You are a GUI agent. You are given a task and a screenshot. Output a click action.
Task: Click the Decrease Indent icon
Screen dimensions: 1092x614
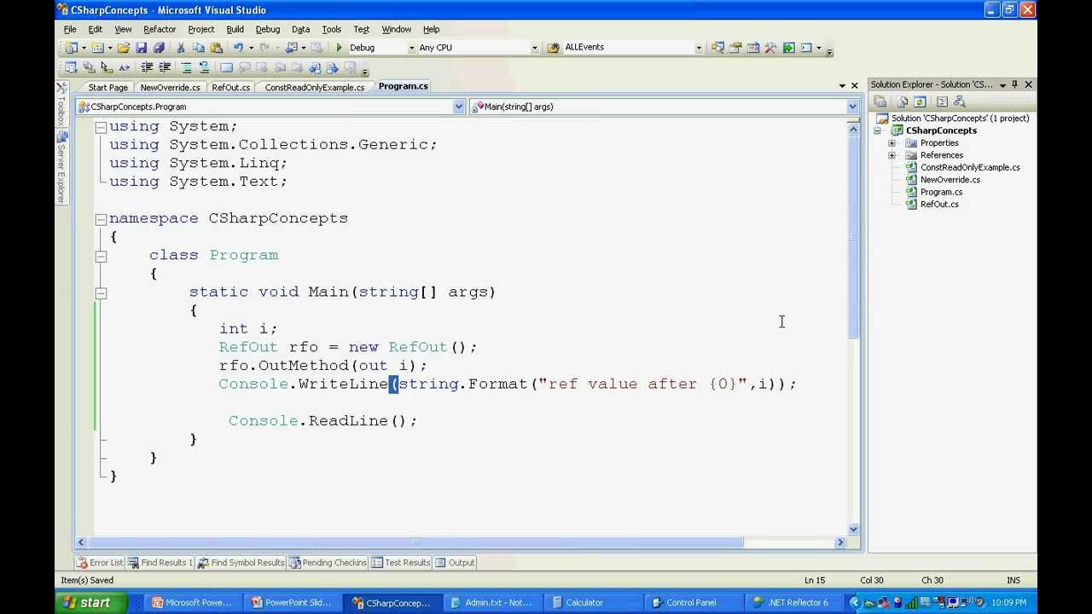(x=147, y=67)
